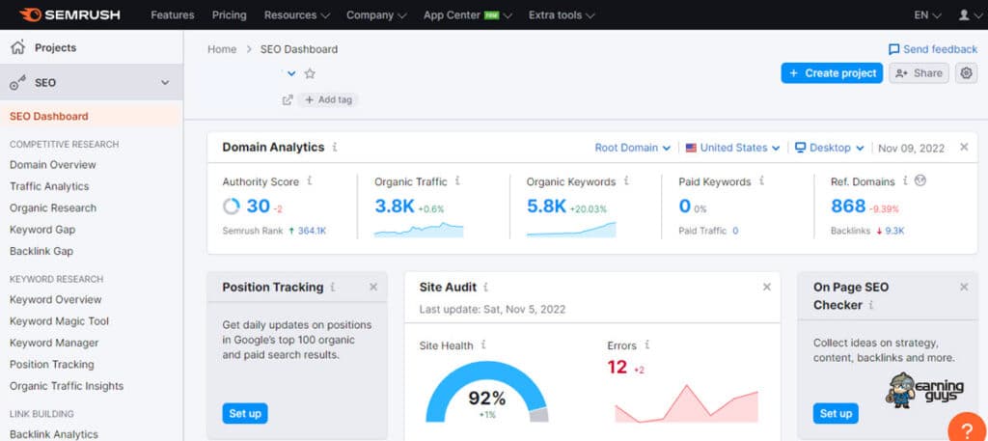Open the project external link icon
This screenshot has height=441, width=988.
[x=288, y=99]
